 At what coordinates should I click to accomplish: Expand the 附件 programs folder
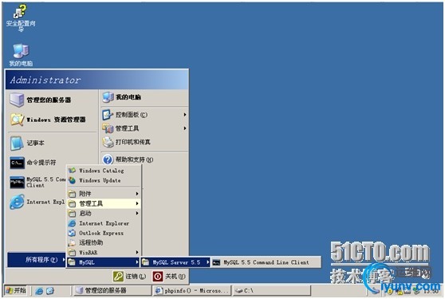104,194
